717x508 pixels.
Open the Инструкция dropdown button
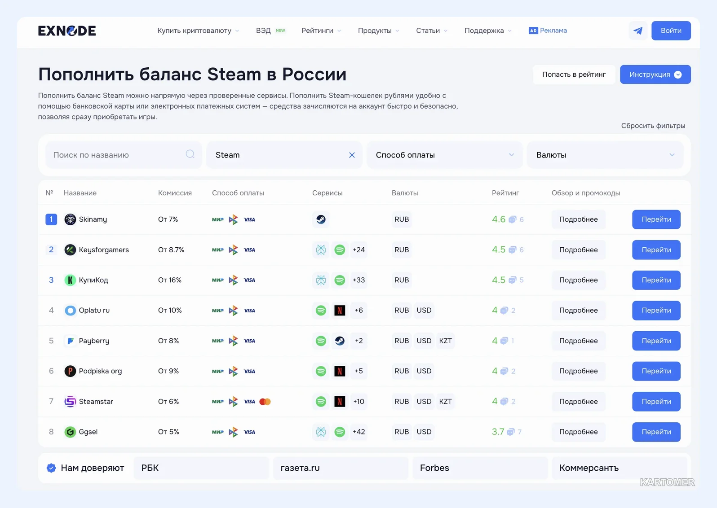pos(655,74)
